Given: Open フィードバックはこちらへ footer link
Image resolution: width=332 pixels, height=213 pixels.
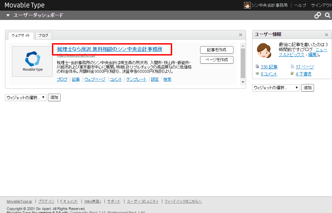Looking at the screenshot, I should pos(183,201).
